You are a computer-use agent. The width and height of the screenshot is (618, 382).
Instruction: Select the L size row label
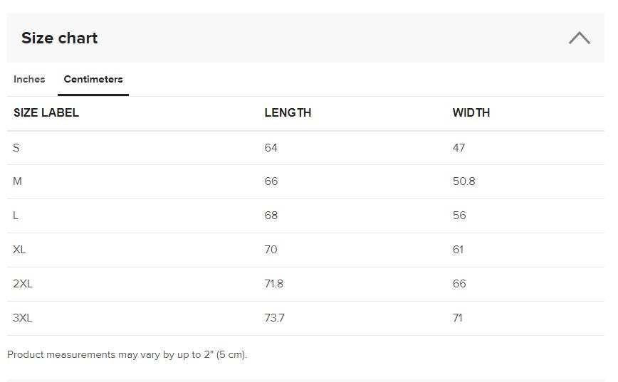point(16,216)
